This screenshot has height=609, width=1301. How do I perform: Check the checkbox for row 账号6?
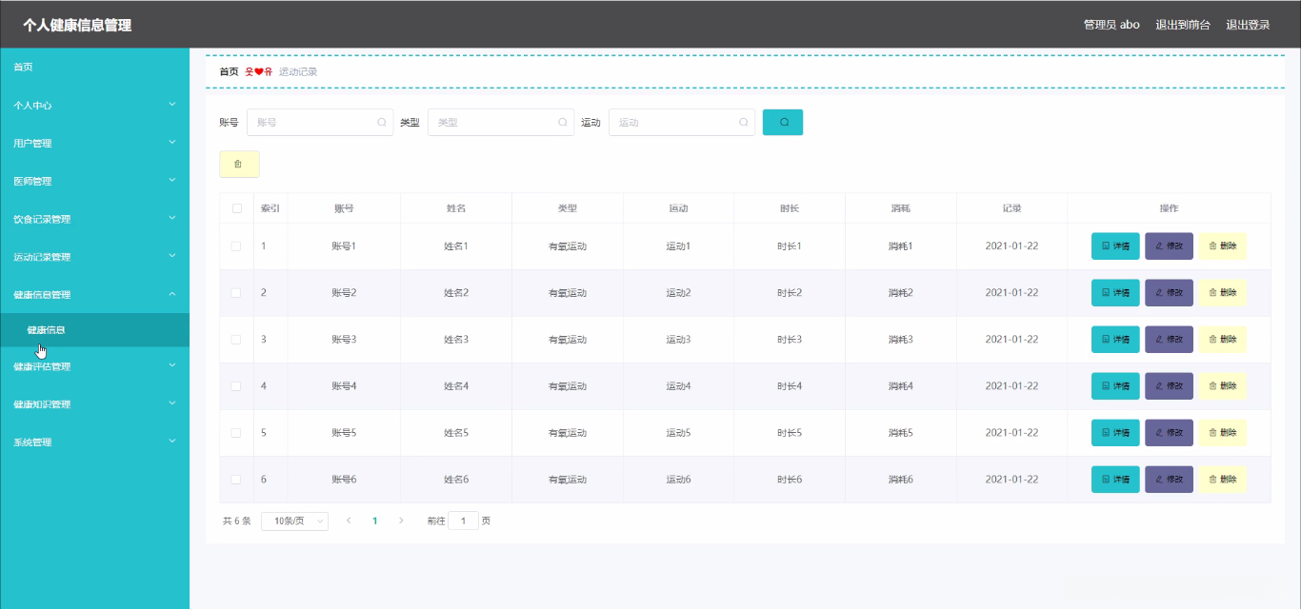click(236, 479)
